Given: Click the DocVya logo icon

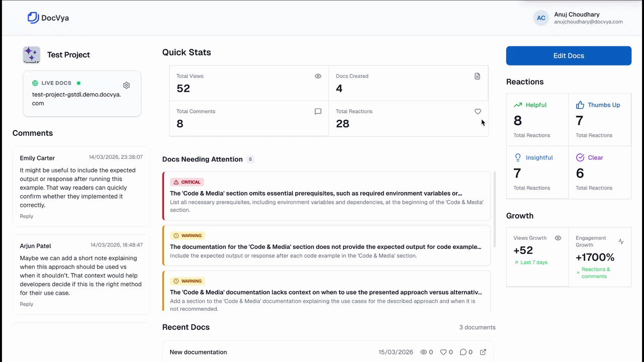Looking at the screenshot, I should (x=33, y=17).
